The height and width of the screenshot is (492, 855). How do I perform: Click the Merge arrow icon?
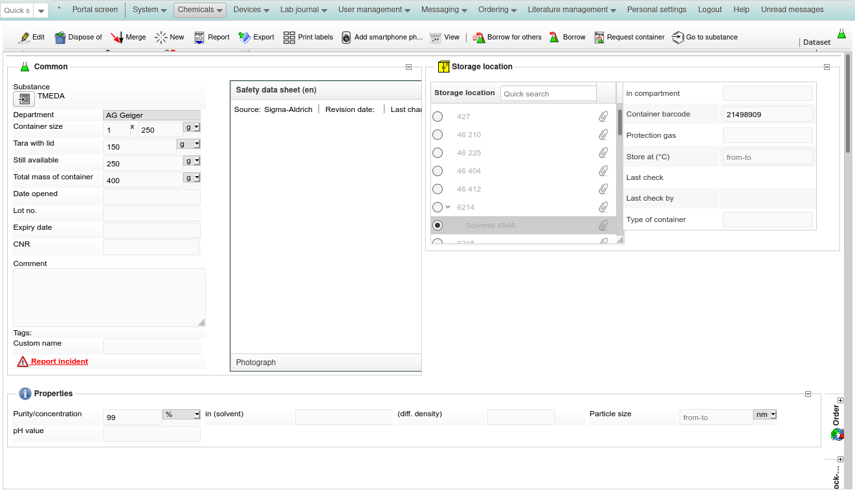(x=117, y=38)
